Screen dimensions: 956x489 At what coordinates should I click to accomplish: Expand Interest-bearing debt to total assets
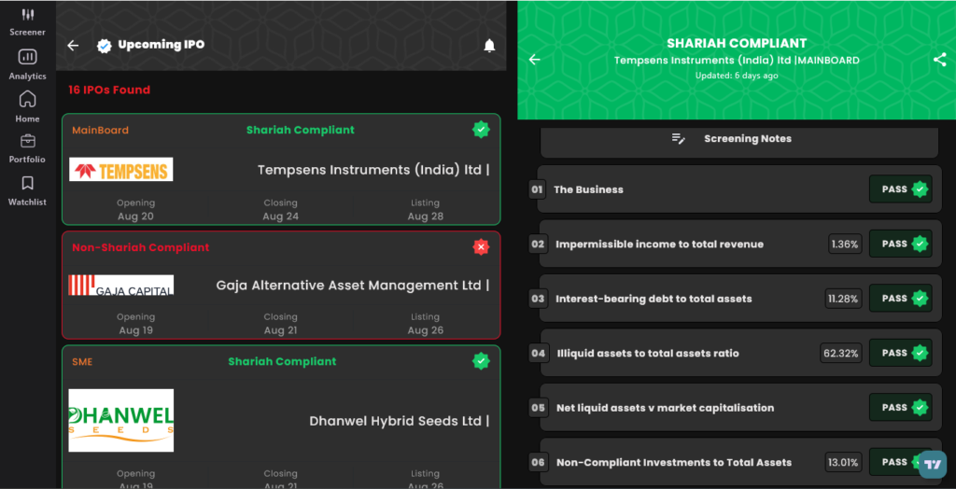point(739,299)
